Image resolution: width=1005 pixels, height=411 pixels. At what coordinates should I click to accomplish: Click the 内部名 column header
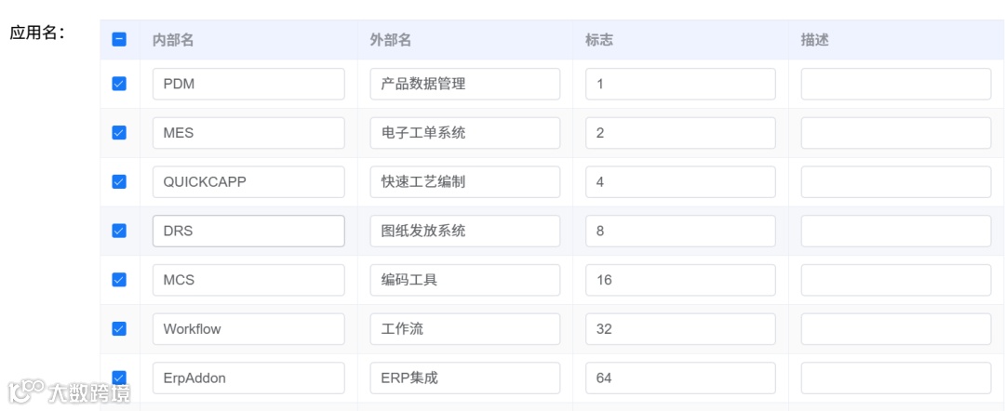point(173,40)
